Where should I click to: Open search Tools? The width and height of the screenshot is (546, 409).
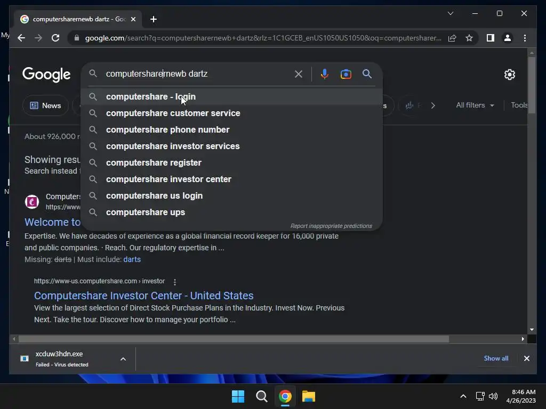[x=519, y=105]
